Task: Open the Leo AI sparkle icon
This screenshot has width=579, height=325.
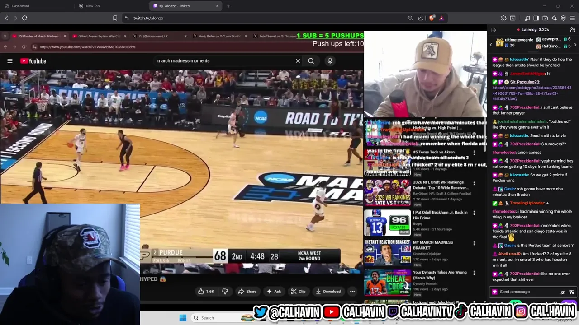Action: click(x=554, y=18)
